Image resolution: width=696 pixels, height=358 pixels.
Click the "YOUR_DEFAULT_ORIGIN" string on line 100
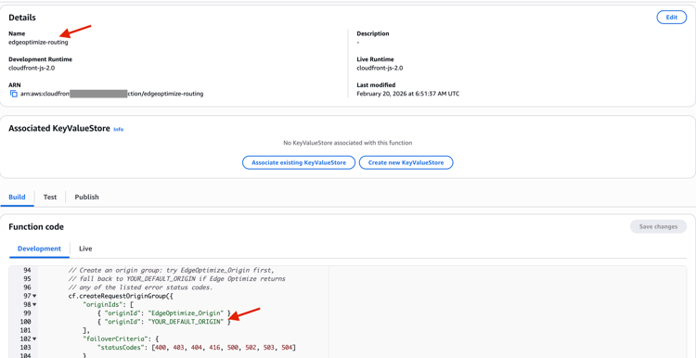tap(187, 322)
